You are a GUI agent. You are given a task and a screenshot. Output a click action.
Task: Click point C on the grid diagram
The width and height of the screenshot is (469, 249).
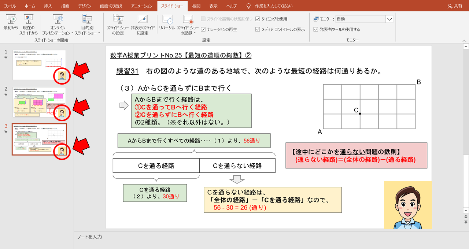(x=360, y=114)
